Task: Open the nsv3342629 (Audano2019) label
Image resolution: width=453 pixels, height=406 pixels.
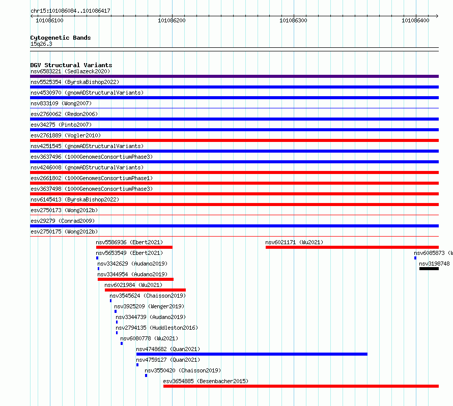Action: point(132,264)
